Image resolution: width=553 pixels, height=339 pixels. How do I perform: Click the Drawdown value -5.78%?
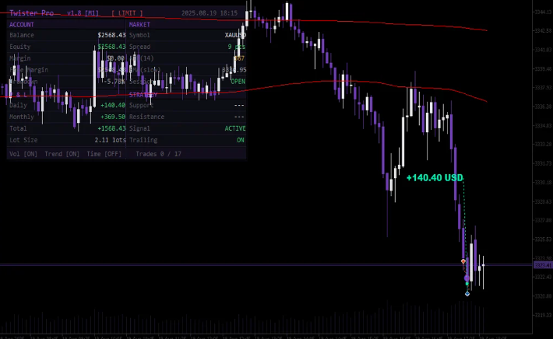pos(114,82)
